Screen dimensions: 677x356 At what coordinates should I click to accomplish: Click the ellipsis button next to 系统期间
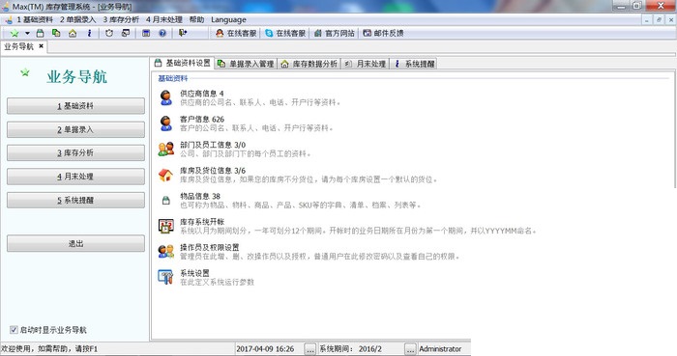411,348
